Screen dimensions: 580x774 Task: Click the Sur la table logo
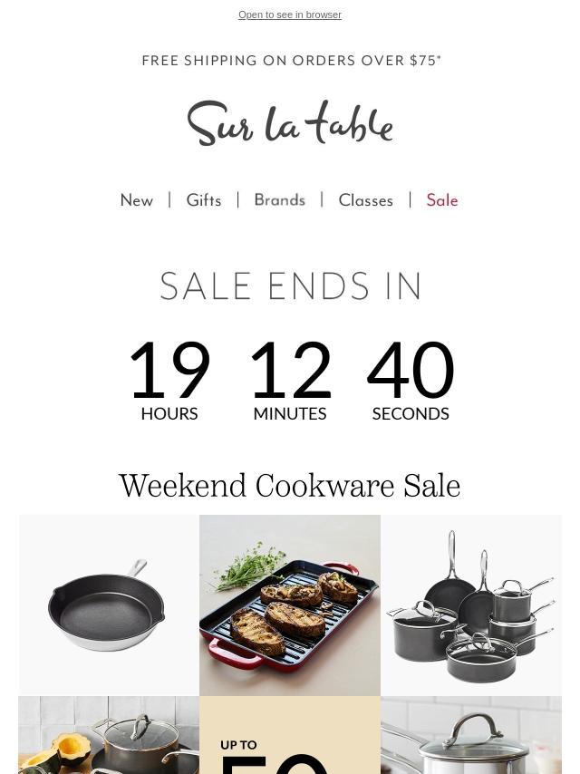(x=290, y=123)
